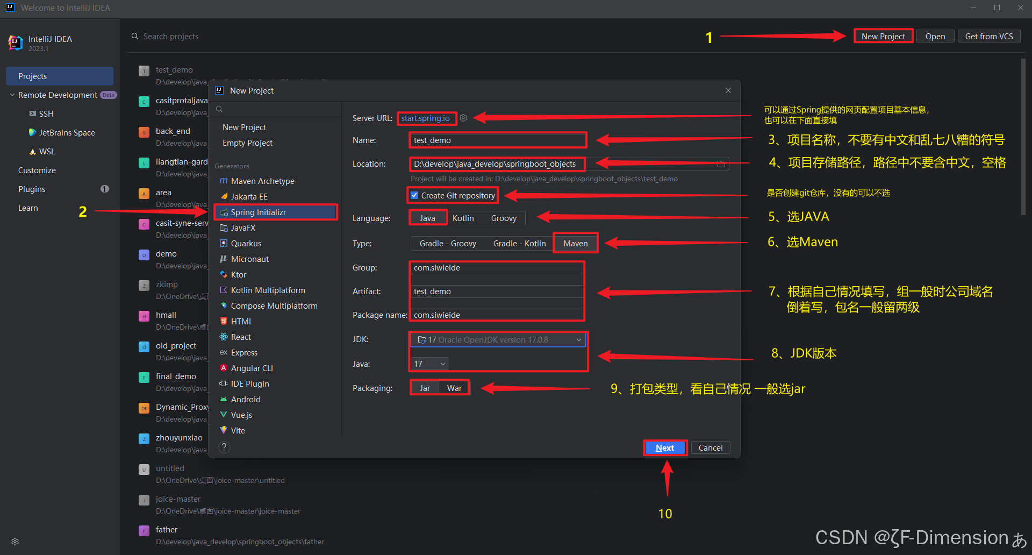Select Groovy language option
1032x555 pixels.
pos(504,218)
